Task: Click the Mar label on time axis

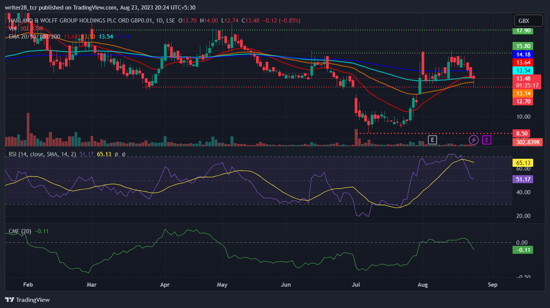Action: [92, 284]
